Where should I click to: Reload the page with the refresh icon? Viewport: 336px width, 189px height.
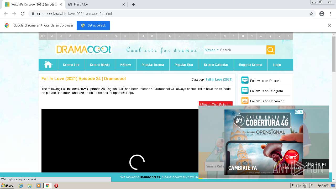23,14
